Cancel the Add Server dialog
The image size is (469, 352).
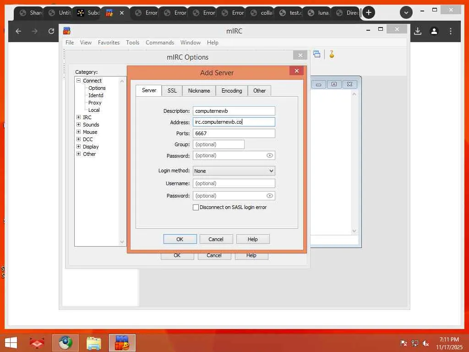(x=216, y=239)
